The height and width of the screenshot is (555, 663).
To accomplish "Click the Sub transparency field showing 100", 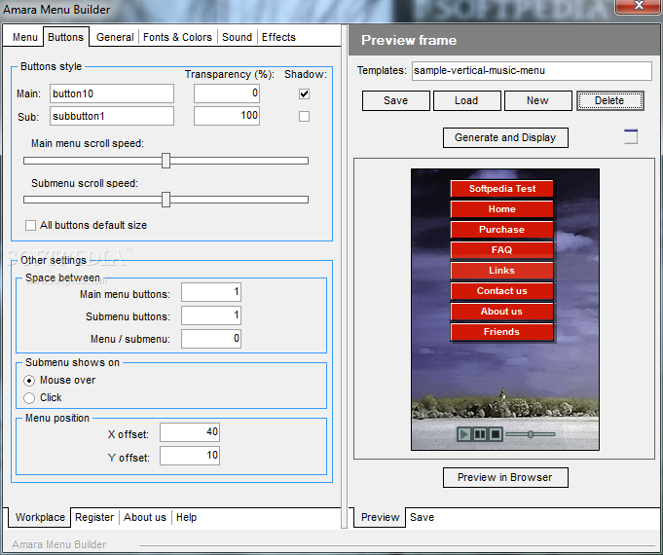I will 227,116.
